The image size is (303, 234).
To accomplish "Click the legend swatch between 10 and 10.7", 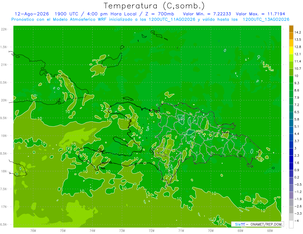I will coord(291,72).
